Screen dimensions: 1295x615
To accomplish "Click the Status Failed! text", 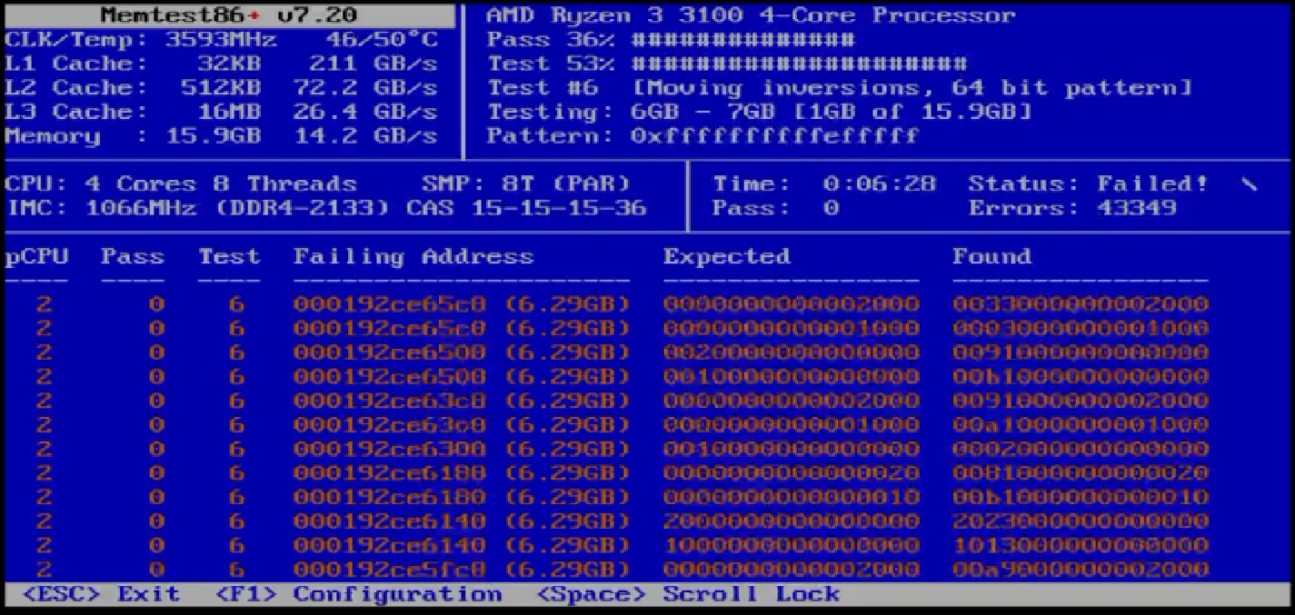I will click(1088, 184).
